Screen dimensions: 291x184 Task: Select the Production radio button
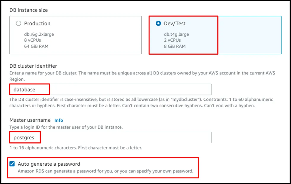point(18,24)
